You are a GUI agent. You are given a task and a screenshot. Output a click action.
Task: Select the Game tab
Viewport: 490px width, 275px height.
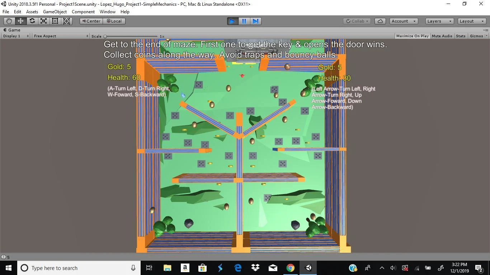pyautogui.click(x=12, y=30)
